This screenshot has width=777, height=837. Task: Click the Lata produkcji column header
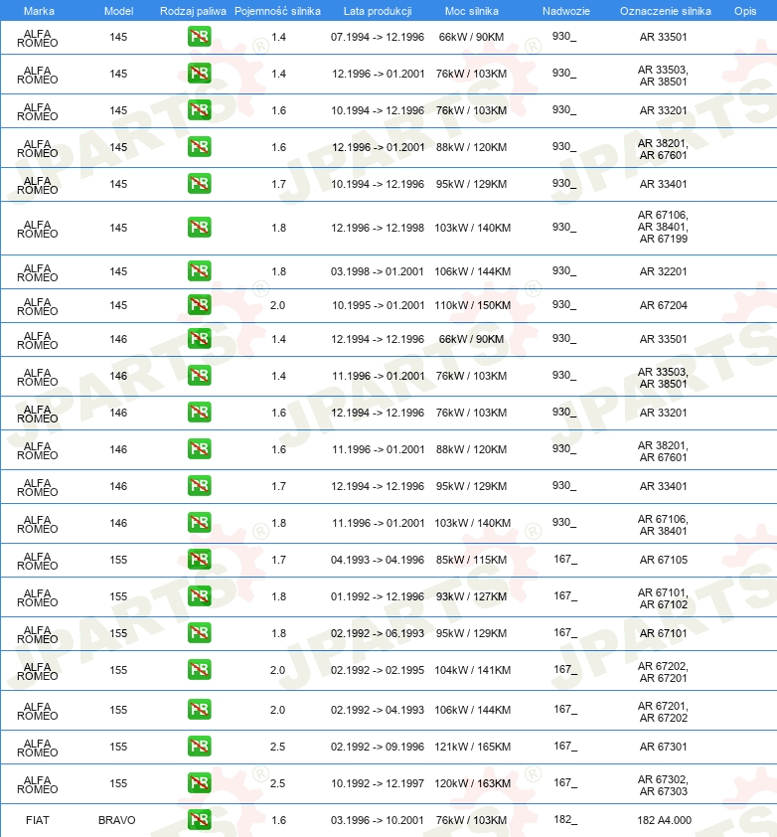coord(378,11)
